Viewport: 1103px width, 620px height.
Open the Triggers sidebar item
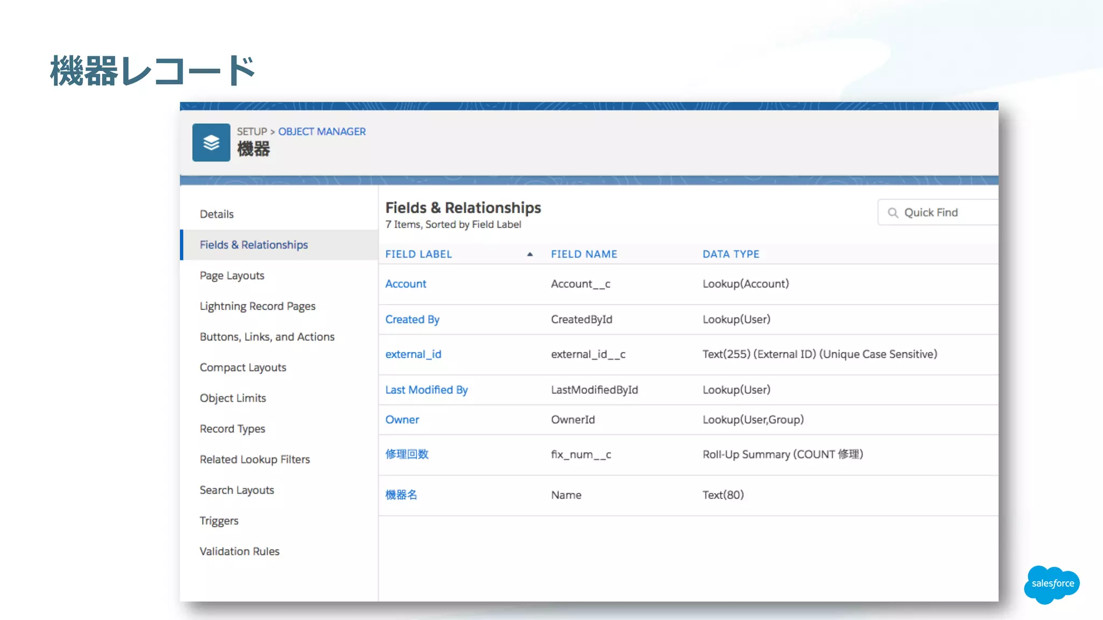point(219,521)
